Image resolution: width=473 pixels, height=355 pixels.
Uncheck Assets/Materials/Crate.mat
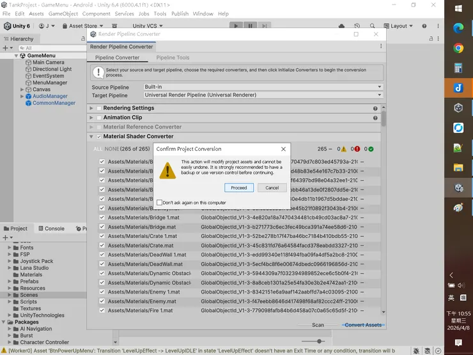coord(102,245)
